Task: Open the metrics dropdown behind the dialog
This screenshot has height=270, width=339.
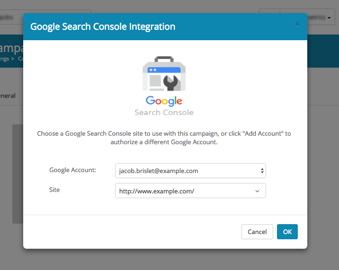Action: coord(322,18)
